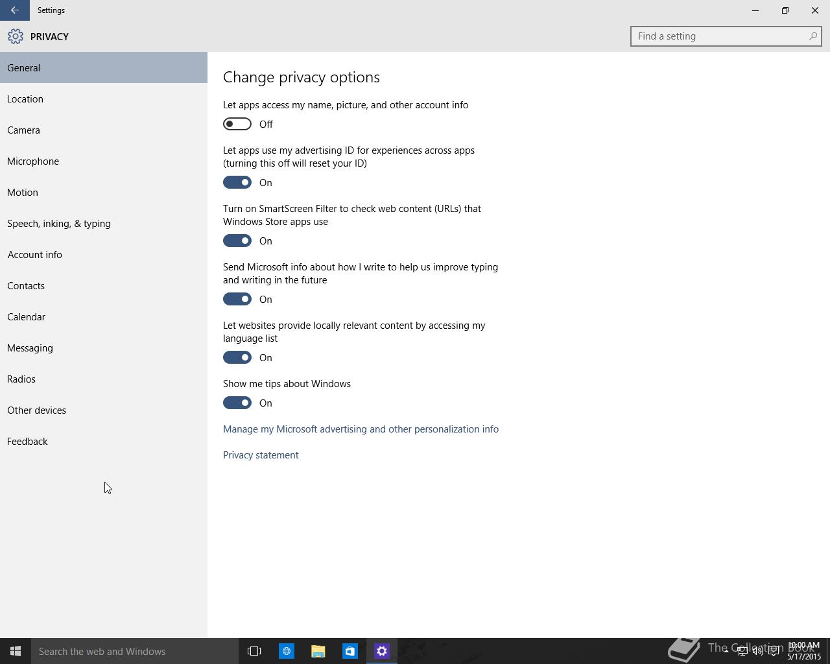This screenshot has height=664, width=830.
Task: Select the General privacy category
Action: (x=104, y=67)
